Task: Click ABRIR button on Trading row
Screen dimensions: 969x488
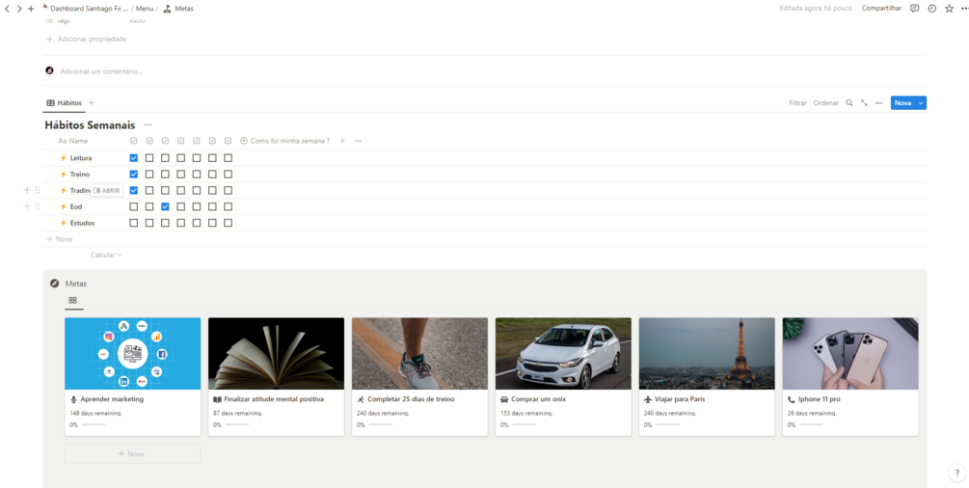Action: (107, 191)
